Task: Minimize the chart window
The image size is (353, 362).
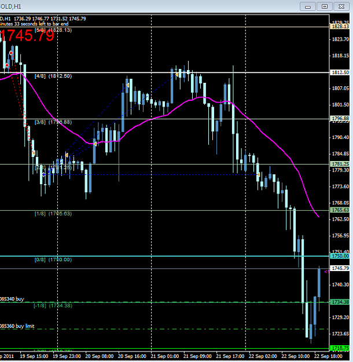Action: click(307, 6)
